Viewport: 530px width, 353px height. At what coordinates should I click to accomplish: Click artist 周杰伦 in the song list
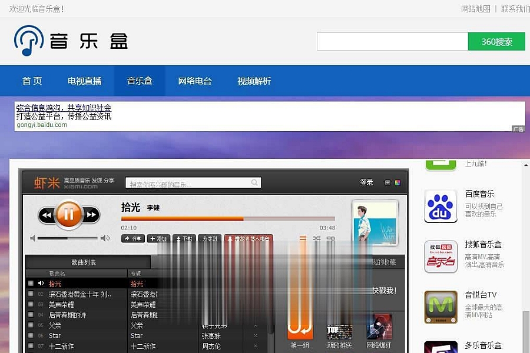point(211,347)
